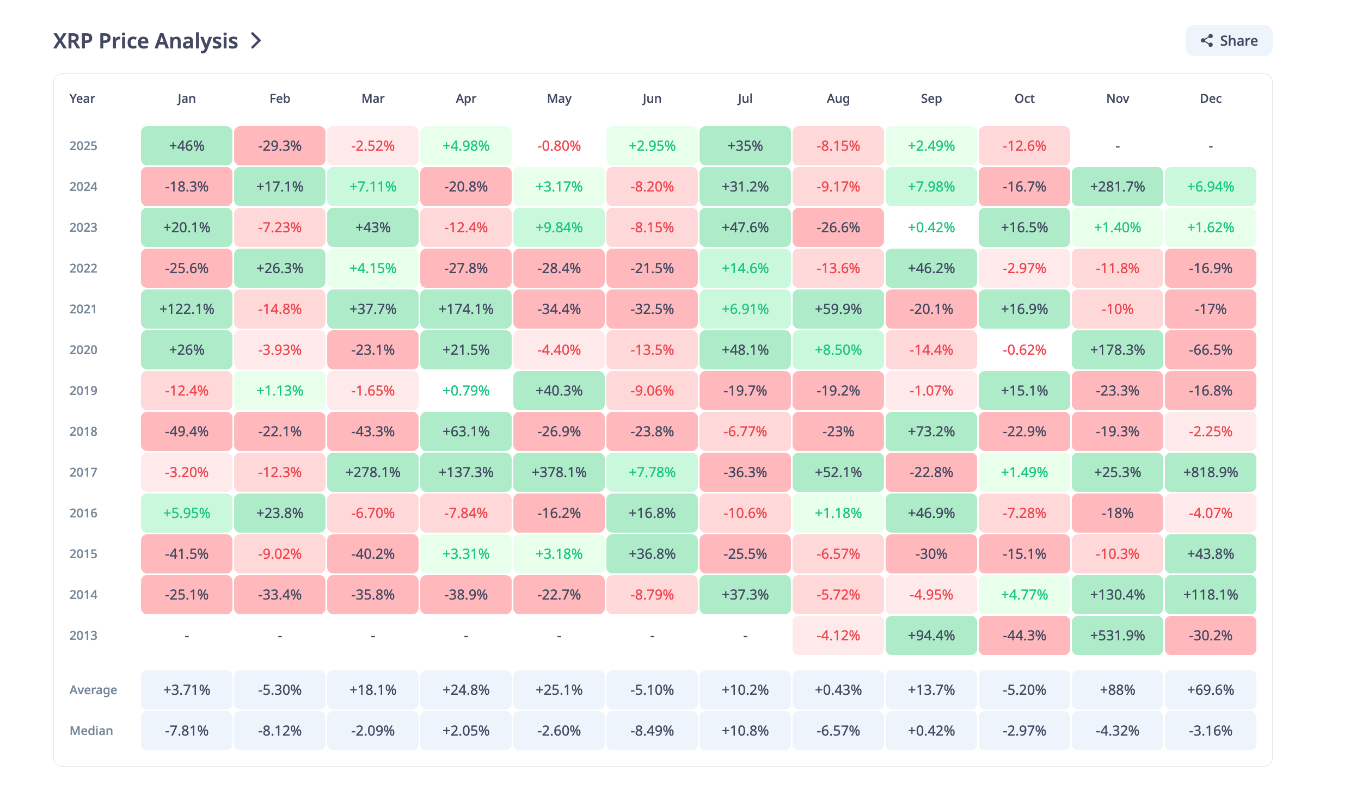Select the Dec column header

(x=1210, y=98)
